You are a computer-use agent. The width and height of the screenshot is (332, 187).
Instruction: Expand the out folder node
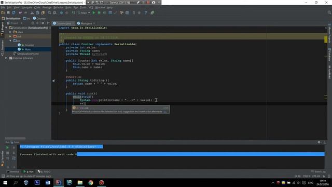[x=10, y=36]
